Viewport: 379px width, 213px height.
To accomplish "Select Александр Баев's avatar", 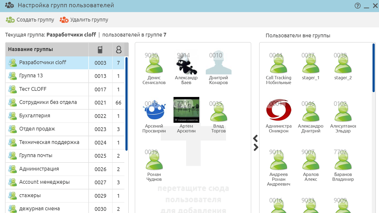I will click(186, 64).
